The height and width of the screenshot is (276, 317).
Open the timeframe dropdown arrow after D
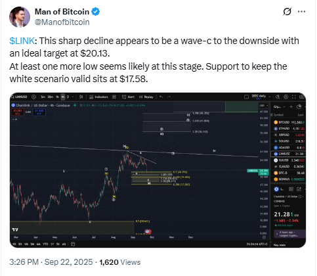click(73, 97)
